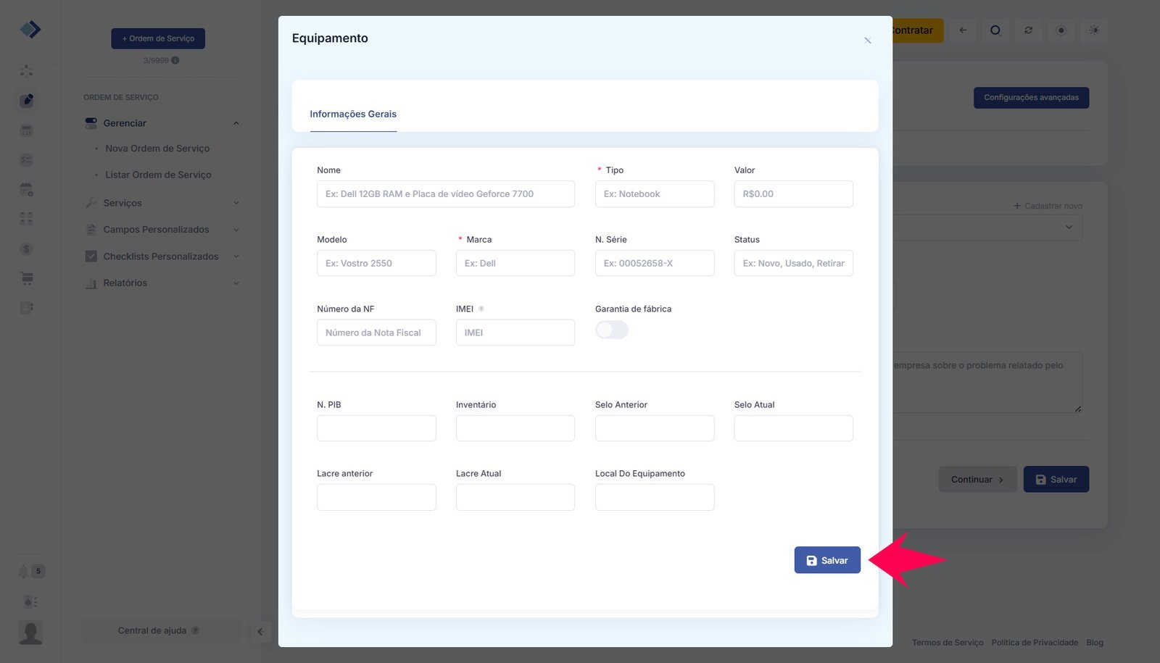
Task: Toggle the light theme sun icon
Action: (x=1094, y=30)
